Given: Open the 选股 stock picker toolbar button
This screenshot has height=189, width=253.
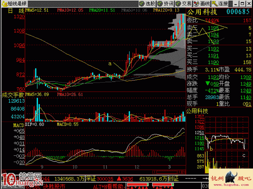Looking at the screenshot, I should pos(147,3).
